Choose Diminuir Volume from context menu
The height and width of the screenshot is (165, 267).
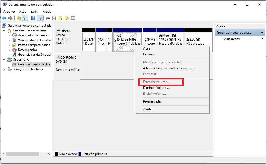156,88
